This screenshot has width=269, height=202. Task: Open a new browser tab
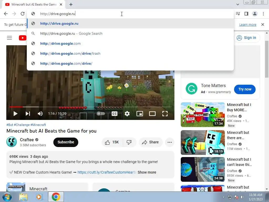(x=71, y=5)
